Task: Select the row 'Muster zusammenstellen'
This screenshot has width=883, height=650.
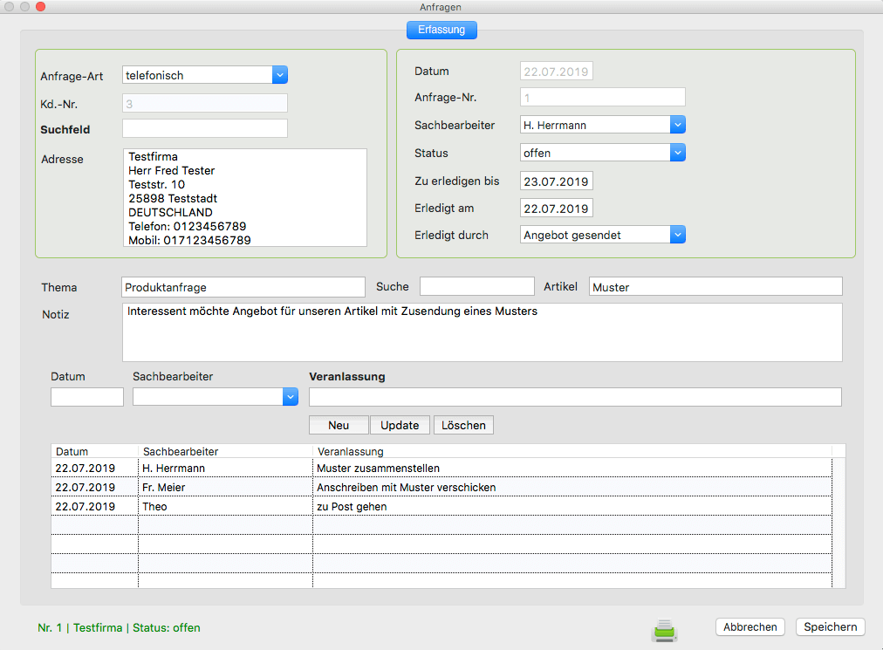Action: [x=441, y=468]
